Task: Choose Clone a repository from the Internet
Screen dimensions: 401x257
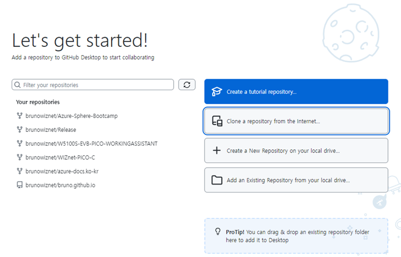Action: [x=296, y=121]
